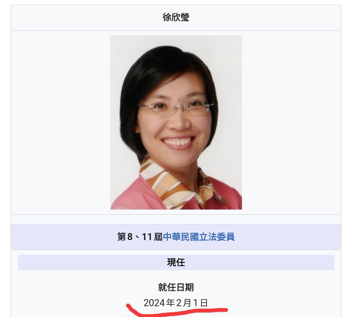The height and width of the screenshot is (317, 352).
Task: Open the 中華民國立法委員 link
Action: (x=199, y=237)
